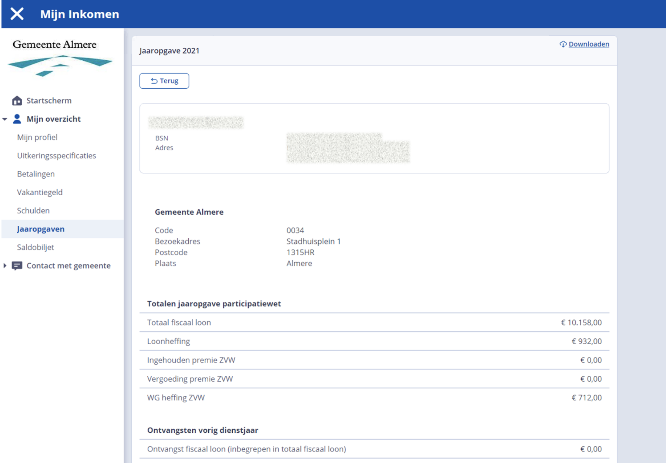Click the Mijn overzicht person icon
This screenshot has height=463, width=666.
click(x=17, y=119)
